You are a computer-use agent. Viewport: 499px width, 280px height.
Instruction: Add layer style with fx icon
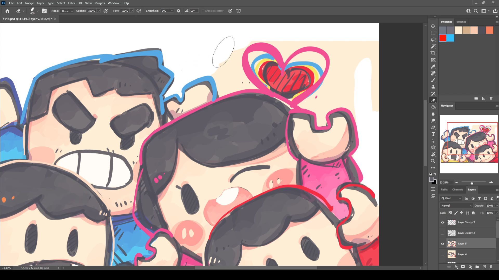pos(456,267)
